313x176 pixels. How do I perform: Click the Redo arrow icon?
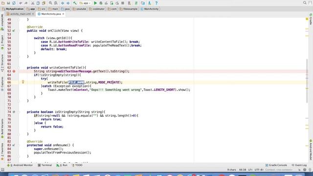(x=26, y=3)
